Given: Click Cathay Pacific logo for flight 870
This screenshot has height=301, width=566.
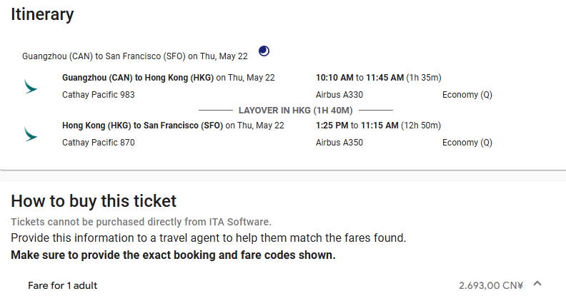Looking at the screenshot, I should pos(31,134).
